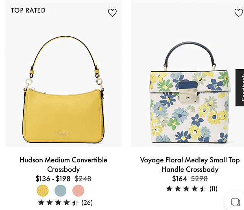View the floral Voyage bag product image
Image resolution: width=244 pixels, height=210 pixels.
187,74
